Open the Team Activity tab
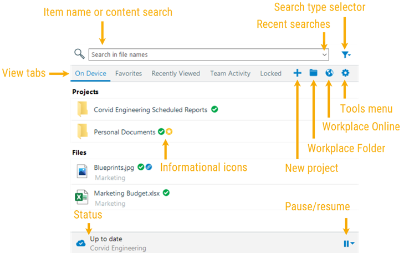404x253 pixels. (x=230, y=73)
